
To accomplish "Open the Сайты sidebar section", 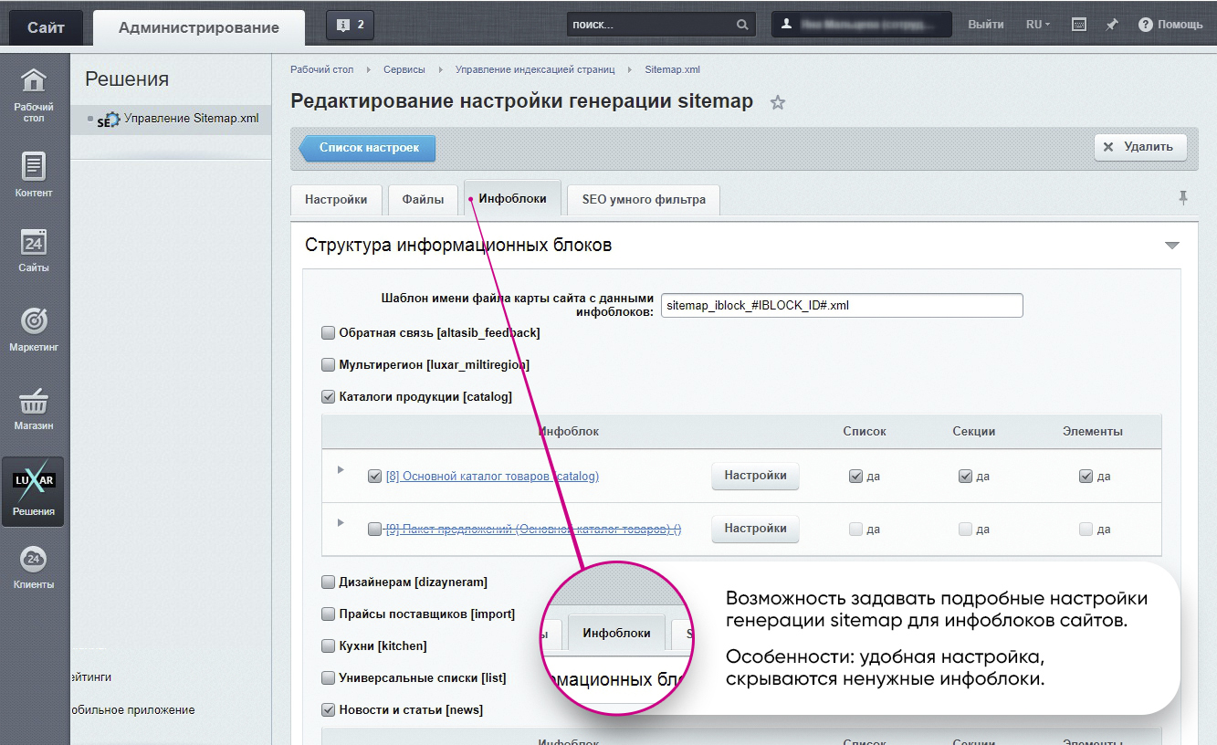I will 34,250.
